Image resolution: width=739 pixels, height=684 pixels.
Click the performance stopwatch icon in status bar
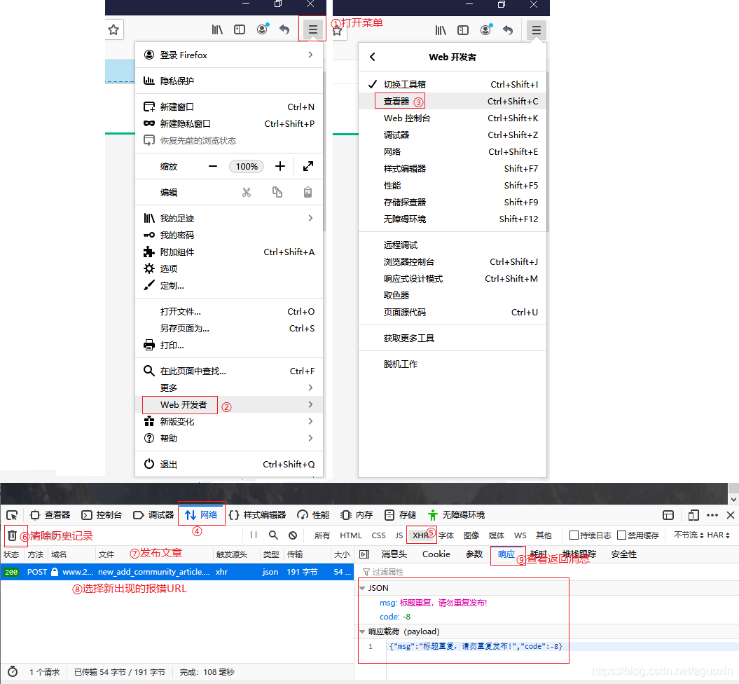[x=13, y=672]
